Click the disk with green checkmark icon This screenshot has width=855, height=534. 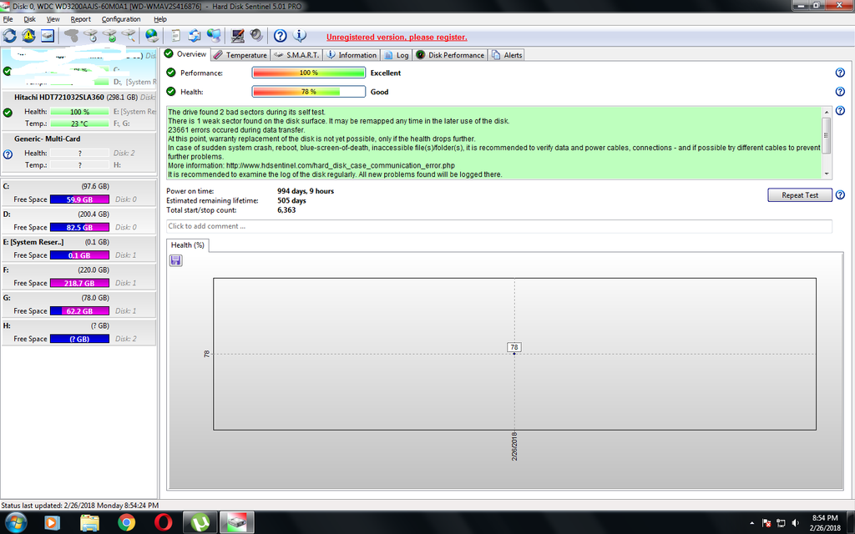coord(109,36)
